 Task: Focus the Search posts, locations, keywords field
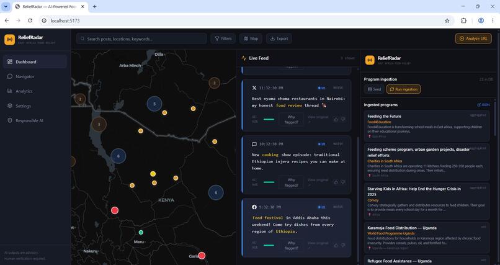point(141,38)
